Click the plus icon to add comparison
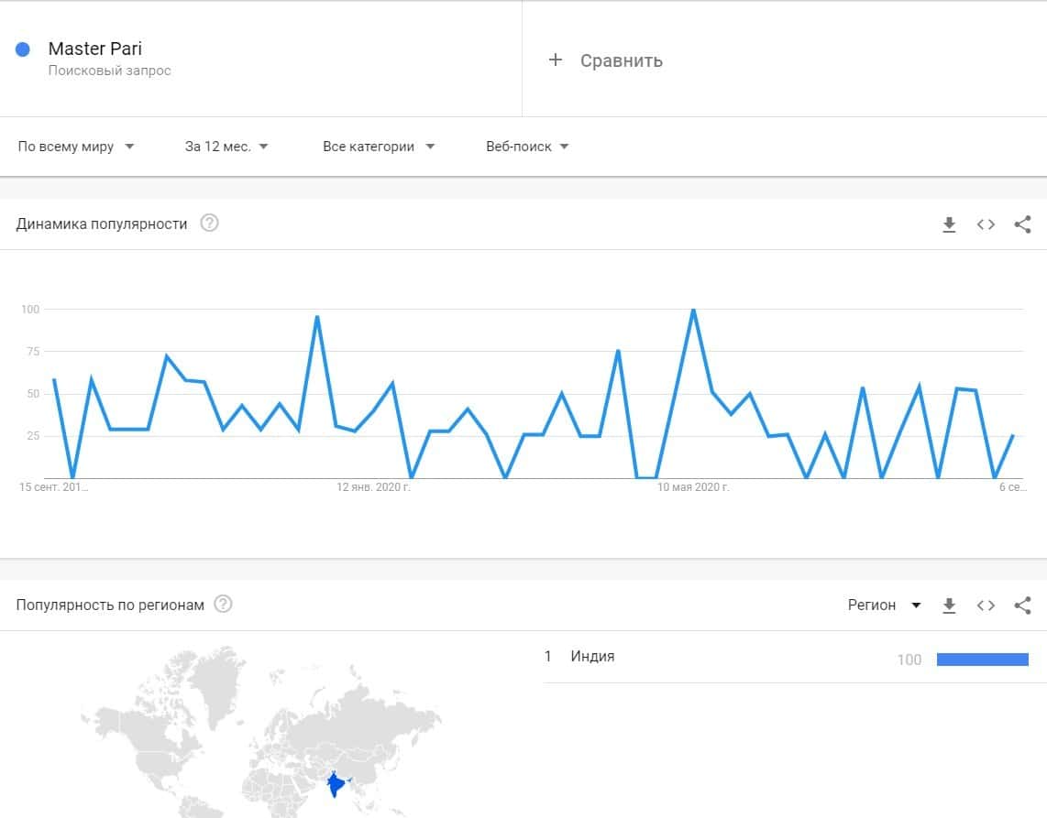 tap(555, 60)
